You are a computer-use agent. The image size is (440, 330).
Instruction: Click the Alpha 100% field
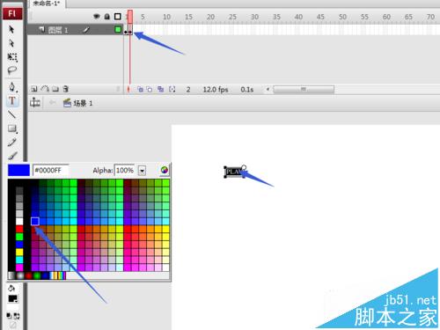(124, 170)
